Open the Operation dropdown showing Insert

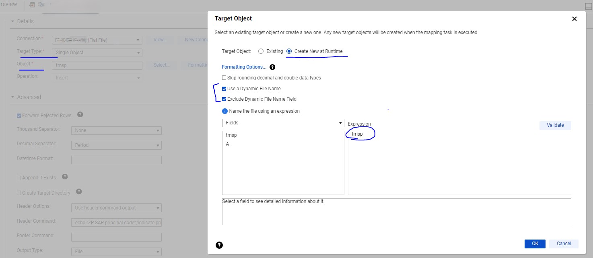(x=97, y=78)
